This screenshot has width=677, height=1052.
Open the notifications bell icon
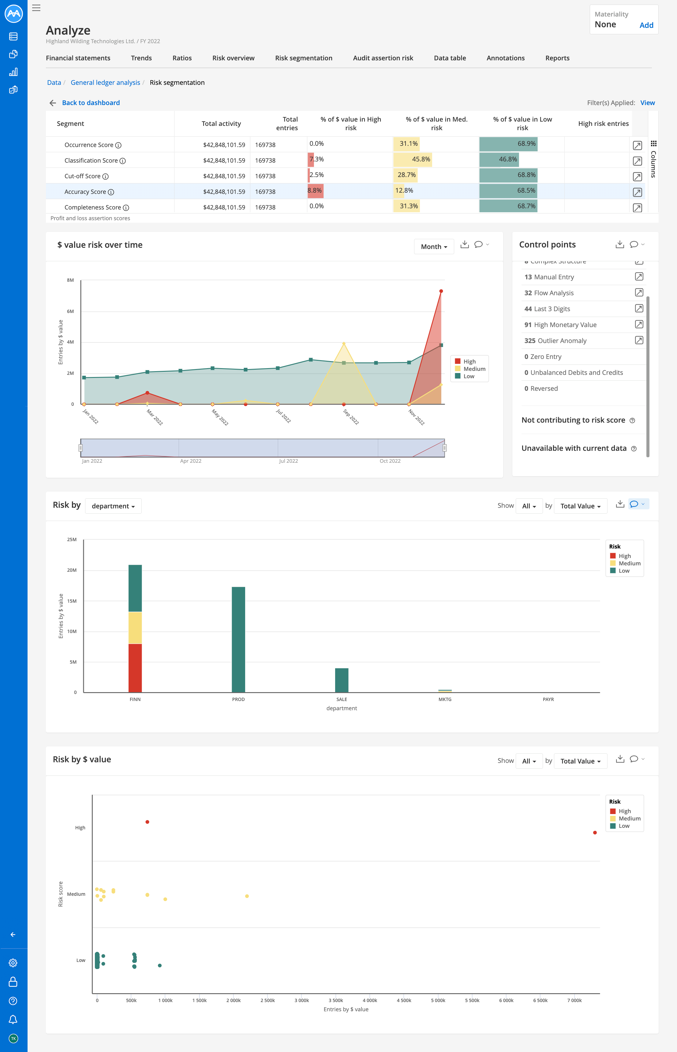[13, 1019]
